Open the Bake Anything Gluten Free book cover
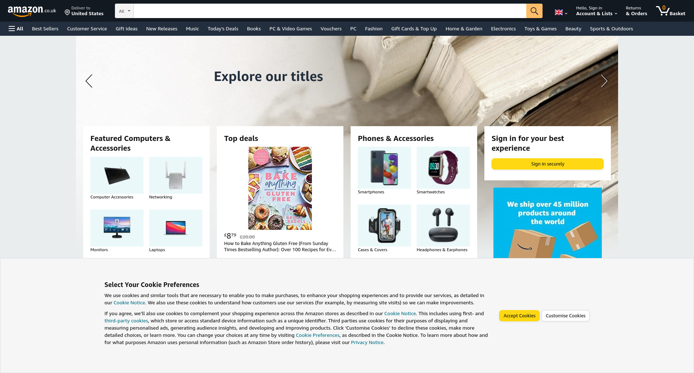Screen dimensions: 694x373 [280, 188]
